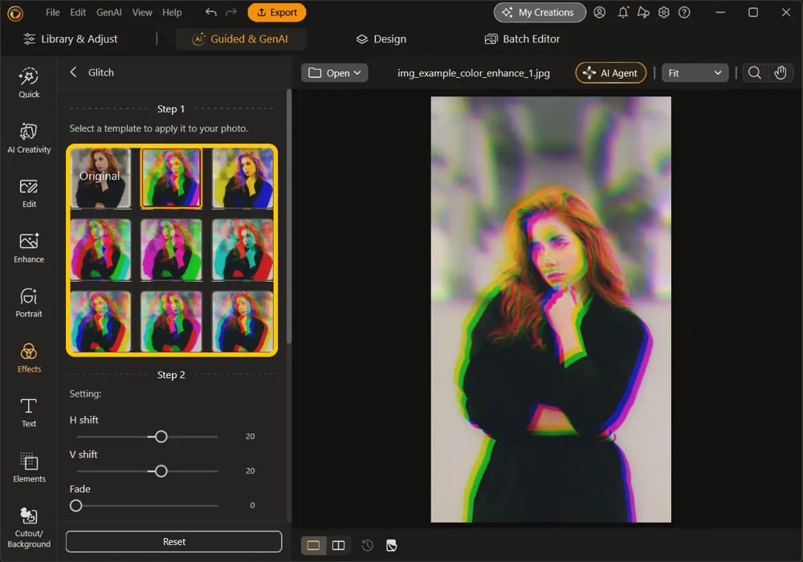The image size is (803, 562).
Task: Select the Effects category
Action: click(29, 358)
